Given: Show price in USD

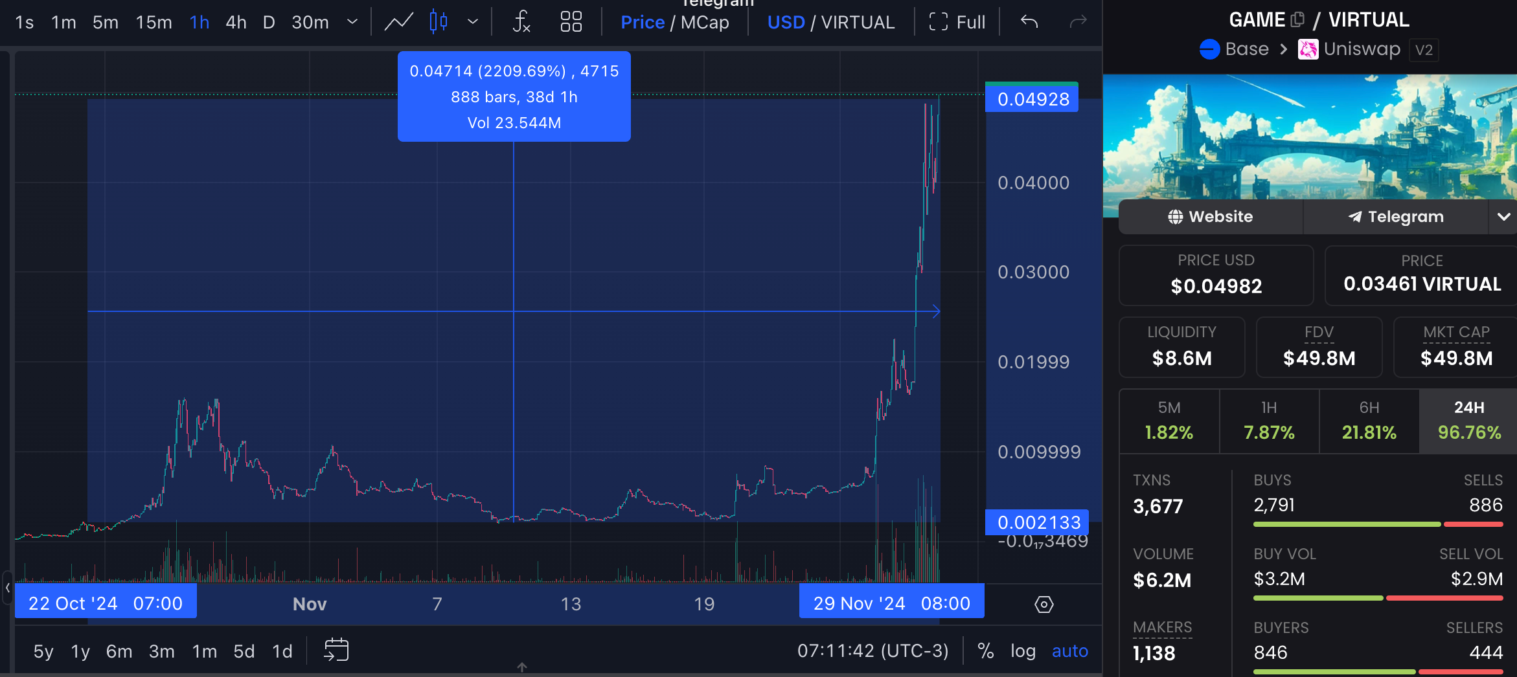Looking at the screenshot, I should click(786, 23).
